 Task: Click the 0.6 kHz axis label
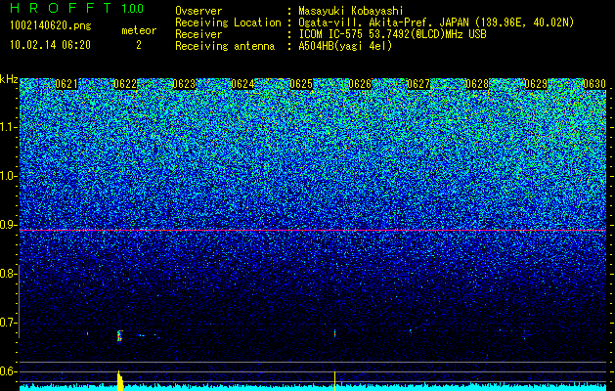pos(8,371)
